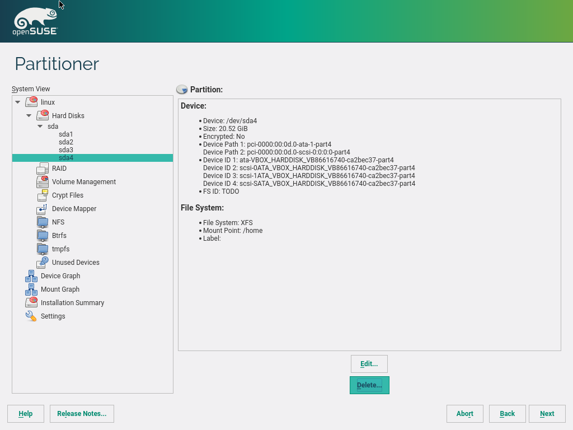Open Installation Summary view

click(x=72, y=303)
